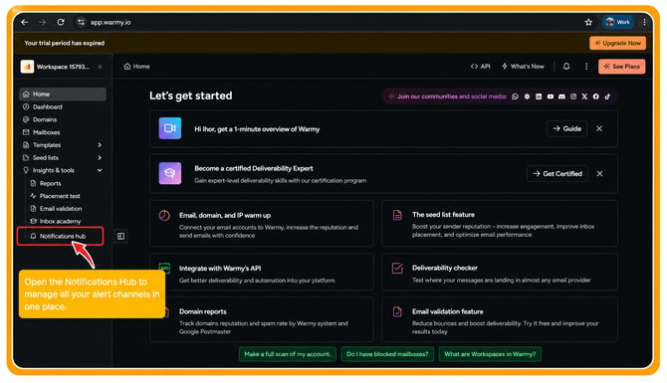667x383 pixels.
Task: Click the See Plans button
Action: click(622, 67)
